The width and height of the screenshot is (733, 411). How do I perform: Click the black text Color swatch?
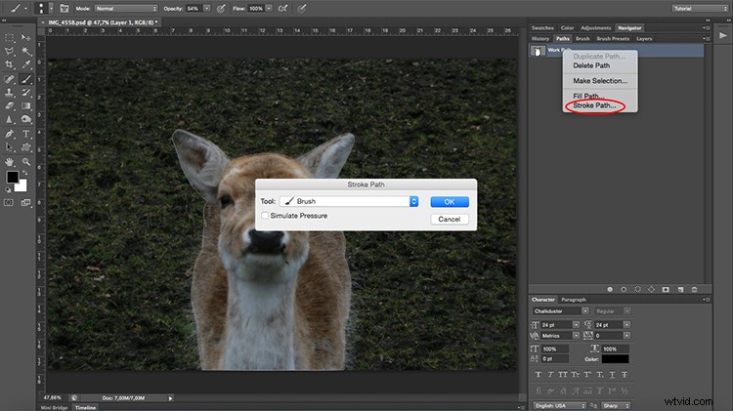(615, 359)
